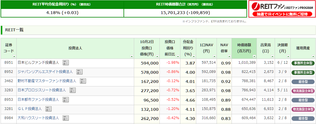Open news icon next to 日本都市ファンド投資法人

[x=66, y=100]
